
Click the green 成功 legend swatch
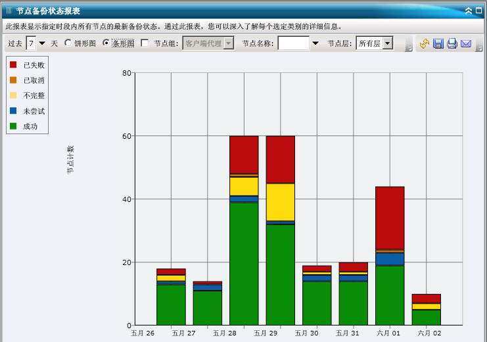click(x=13, y=126)
